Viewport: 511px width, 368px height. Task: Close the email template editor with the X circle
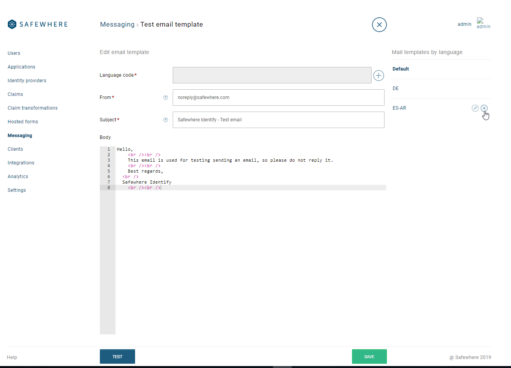coord(379,24)
